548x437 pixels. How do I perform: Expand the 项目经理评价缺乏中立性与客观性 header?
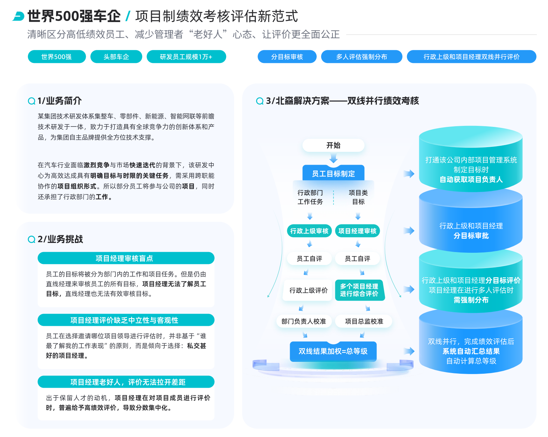click(x=126, y=320)
